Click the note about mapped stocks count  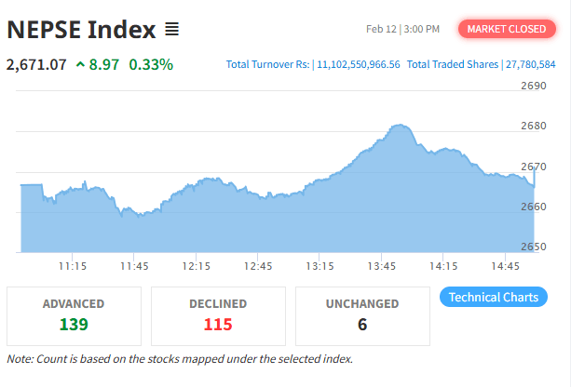180,359
